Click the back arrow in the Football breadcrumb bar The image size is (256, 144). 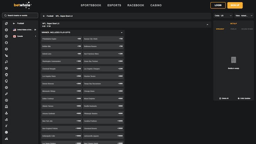click(x=44, y=16)
